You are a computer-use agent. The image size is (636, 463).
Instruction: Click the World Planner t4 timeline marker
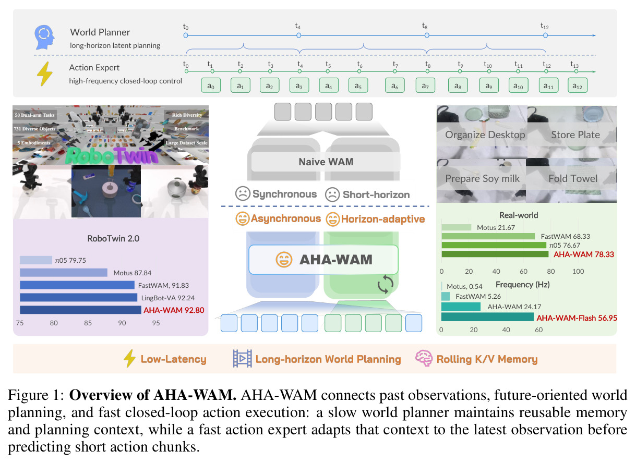pos(298,35)
